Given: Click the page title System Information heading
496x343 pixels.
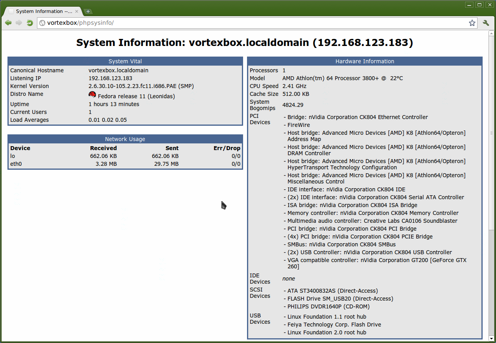Looking at the screenshot, I should click(x=245, y=42).
